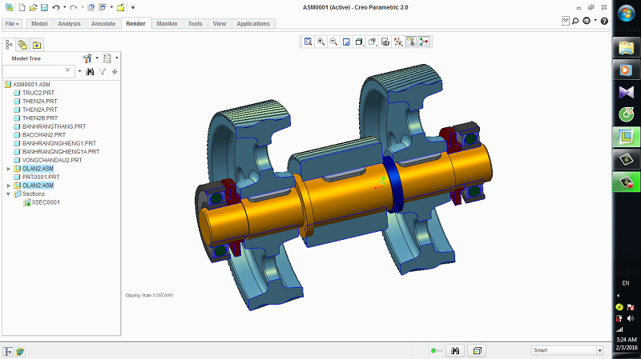Open the Model Tree settings hammer icon
The width and height of the screenshot is (641, 359).
click(x=88, y=58)
